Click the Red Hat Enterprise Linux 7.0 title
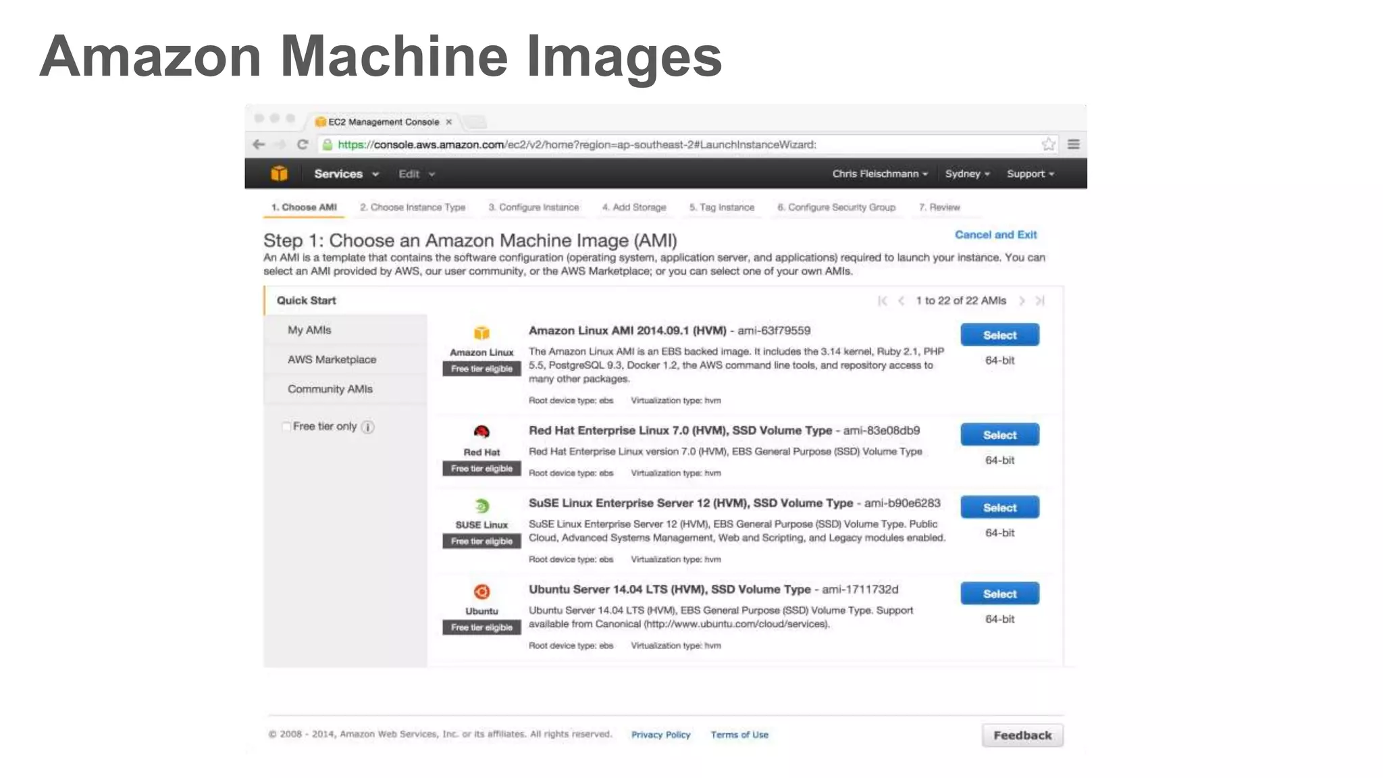This screenshot has height=778, width=1383. (680, 431)
